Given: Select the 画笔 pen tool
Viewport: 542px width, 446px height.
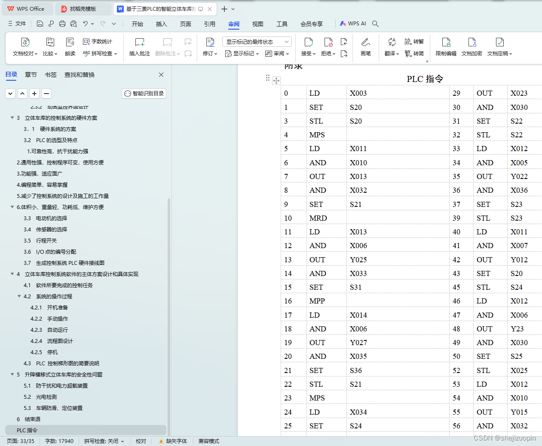Looking at the screenshot, I should pyautogui.click(x=366, y=47).
